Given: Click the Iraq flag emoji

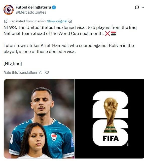Looking at the screenshot, I should 113,34.
